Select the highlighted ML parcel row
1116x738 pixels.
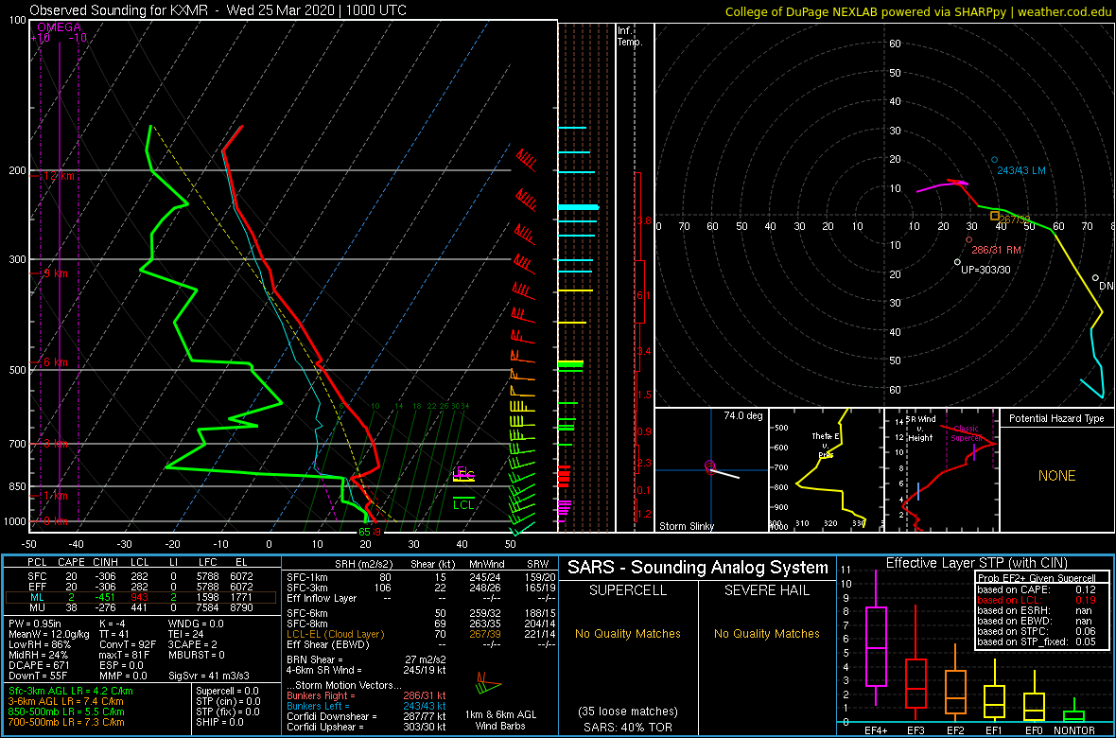pos(140,597)
